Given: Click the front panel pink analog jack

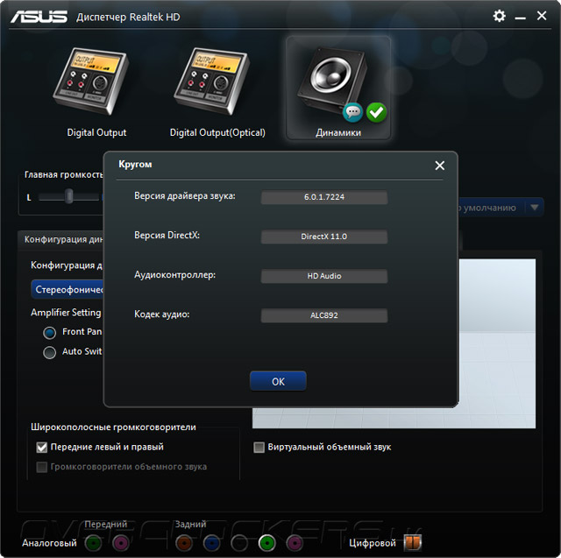Looking at the screenshot, I should 121,543.
